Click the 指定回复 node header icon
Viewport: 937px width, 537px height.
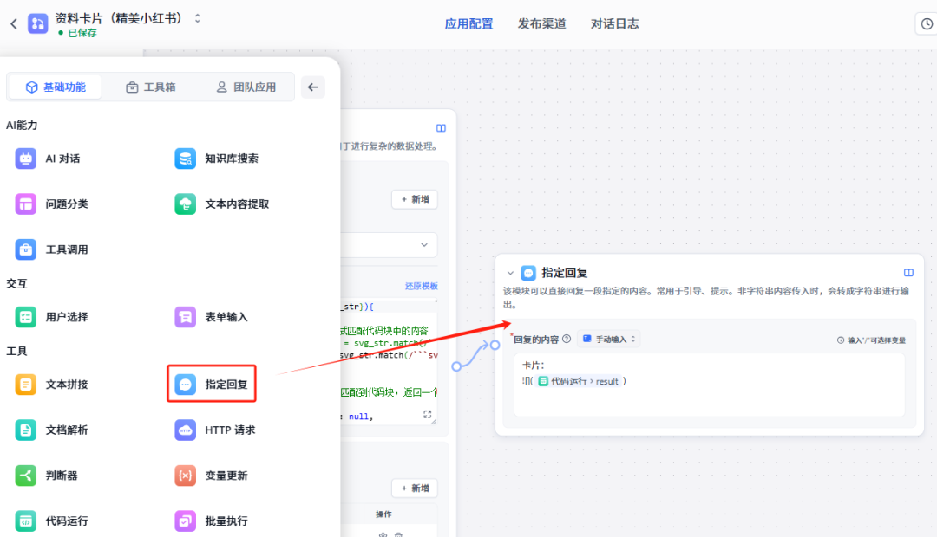tap(528, 274)
